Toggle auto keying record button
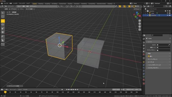Image resolution: width=172 pixels, height=97 pixels. click(x=62, y=89)
